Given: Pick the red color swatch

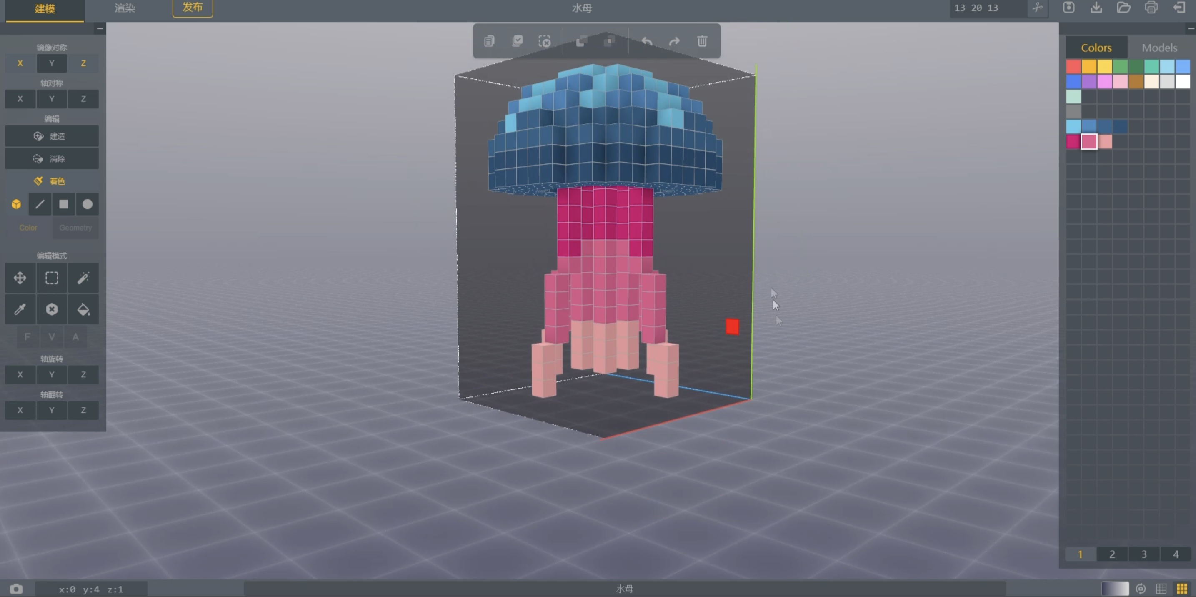Looking at the screenshot, I should [1073, 66].
